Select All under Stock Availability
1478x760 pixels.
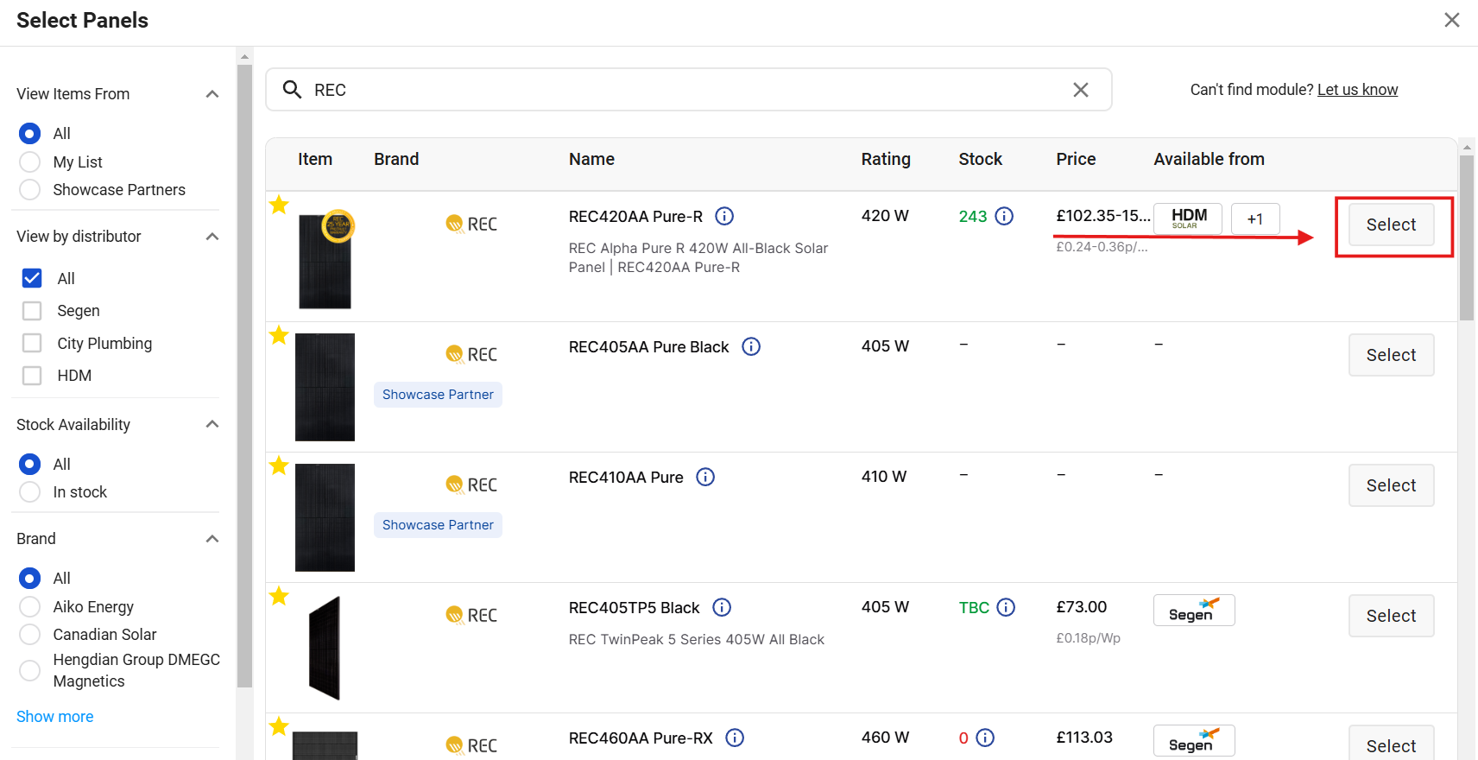coord(30,465)
